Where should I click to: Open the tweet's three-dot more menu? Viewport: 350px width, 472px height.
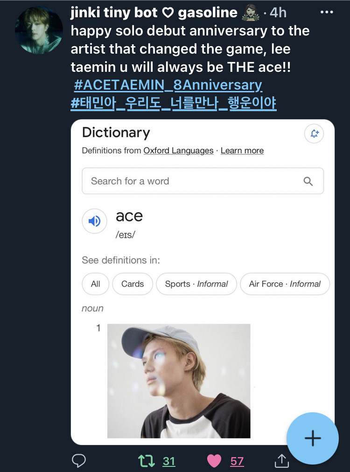coord(327,12)
